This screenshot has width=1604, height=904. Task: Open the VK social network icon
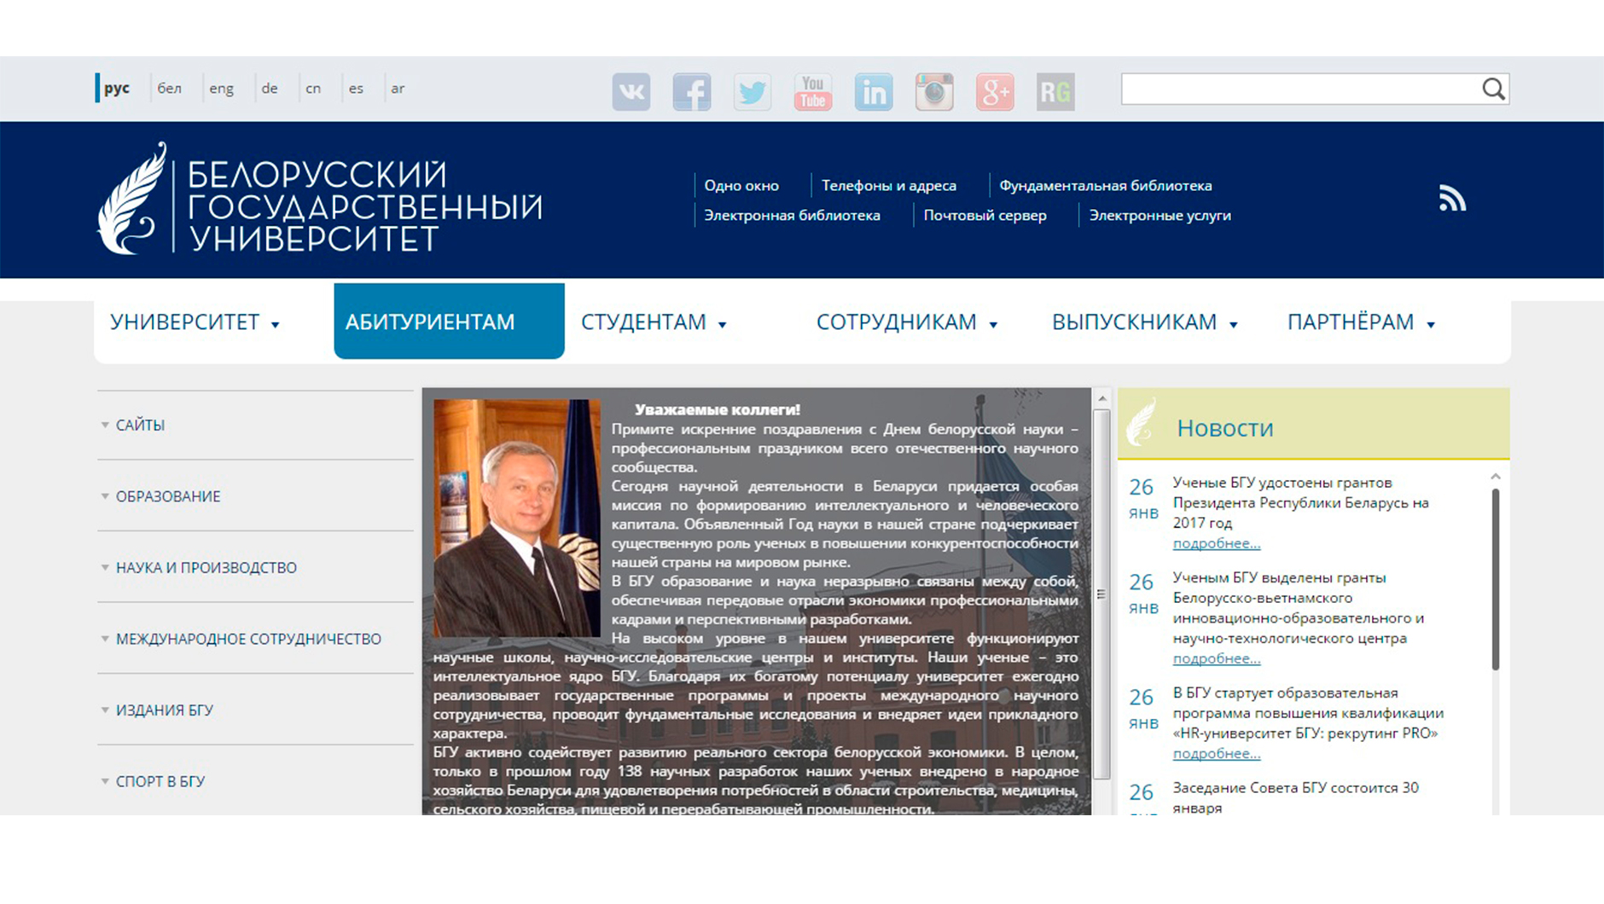point(631,91)
